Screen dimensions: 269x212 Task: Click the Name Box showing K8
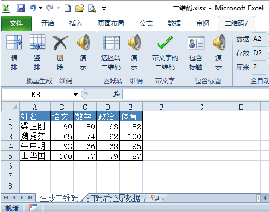pyautogui.click(x=37, y=95)
